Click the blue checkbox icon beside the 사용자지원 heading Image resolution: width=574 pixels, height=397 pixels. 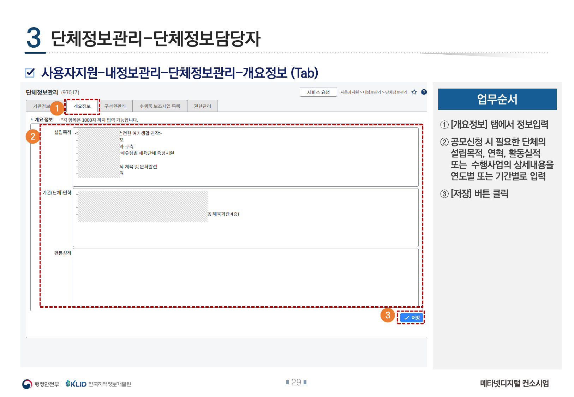click(x=30, y=73)
